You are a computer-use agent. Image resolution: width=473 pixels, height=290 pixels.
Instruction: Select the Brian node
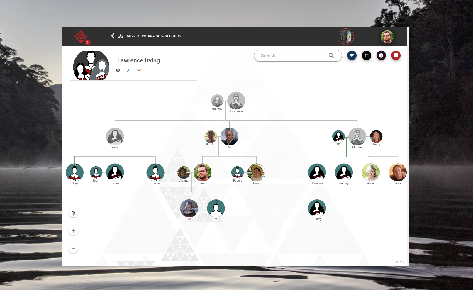96,172
